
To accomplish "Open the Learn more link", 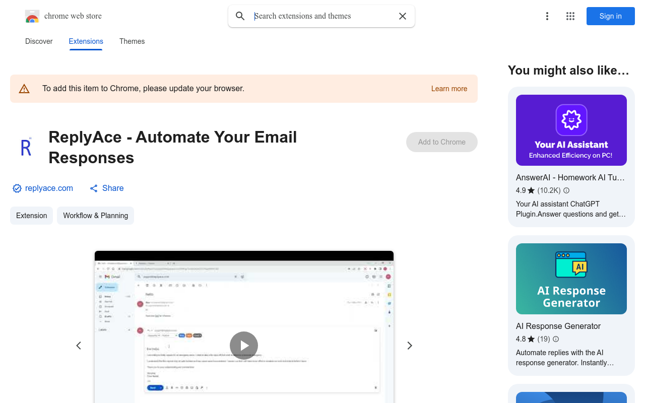I will [449, 89].
